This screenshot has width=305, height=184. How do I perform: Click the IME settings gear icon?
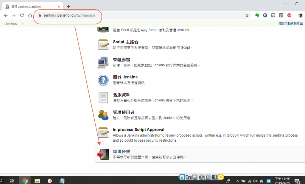[x=221, y=177]
